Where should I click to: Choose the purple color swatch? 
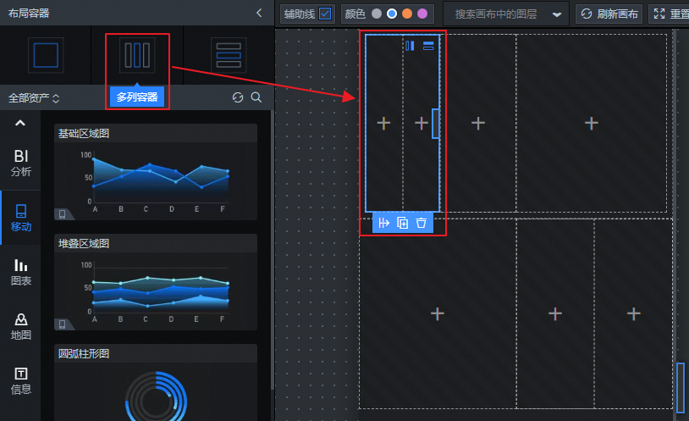click(x=422, y=14)
